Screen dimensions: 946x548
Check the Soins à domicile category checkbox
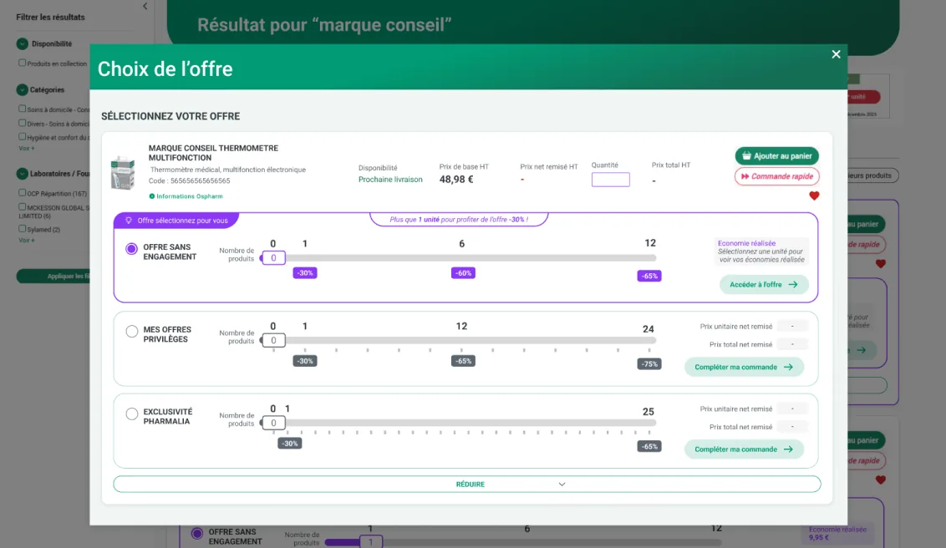point(23,109)
